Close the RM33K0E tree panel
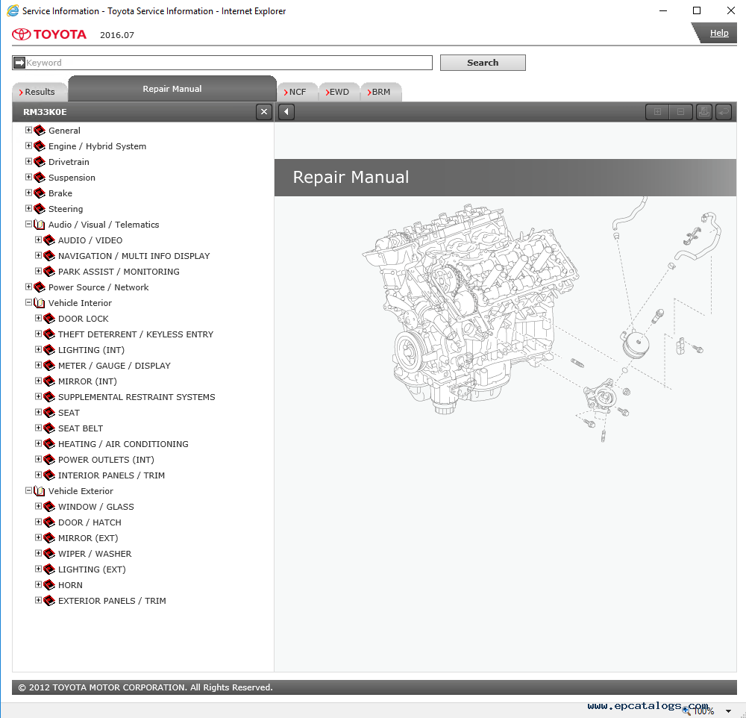The height and width of the screenshot is (718, 746). pyautogui.click(x=264, y=112)
